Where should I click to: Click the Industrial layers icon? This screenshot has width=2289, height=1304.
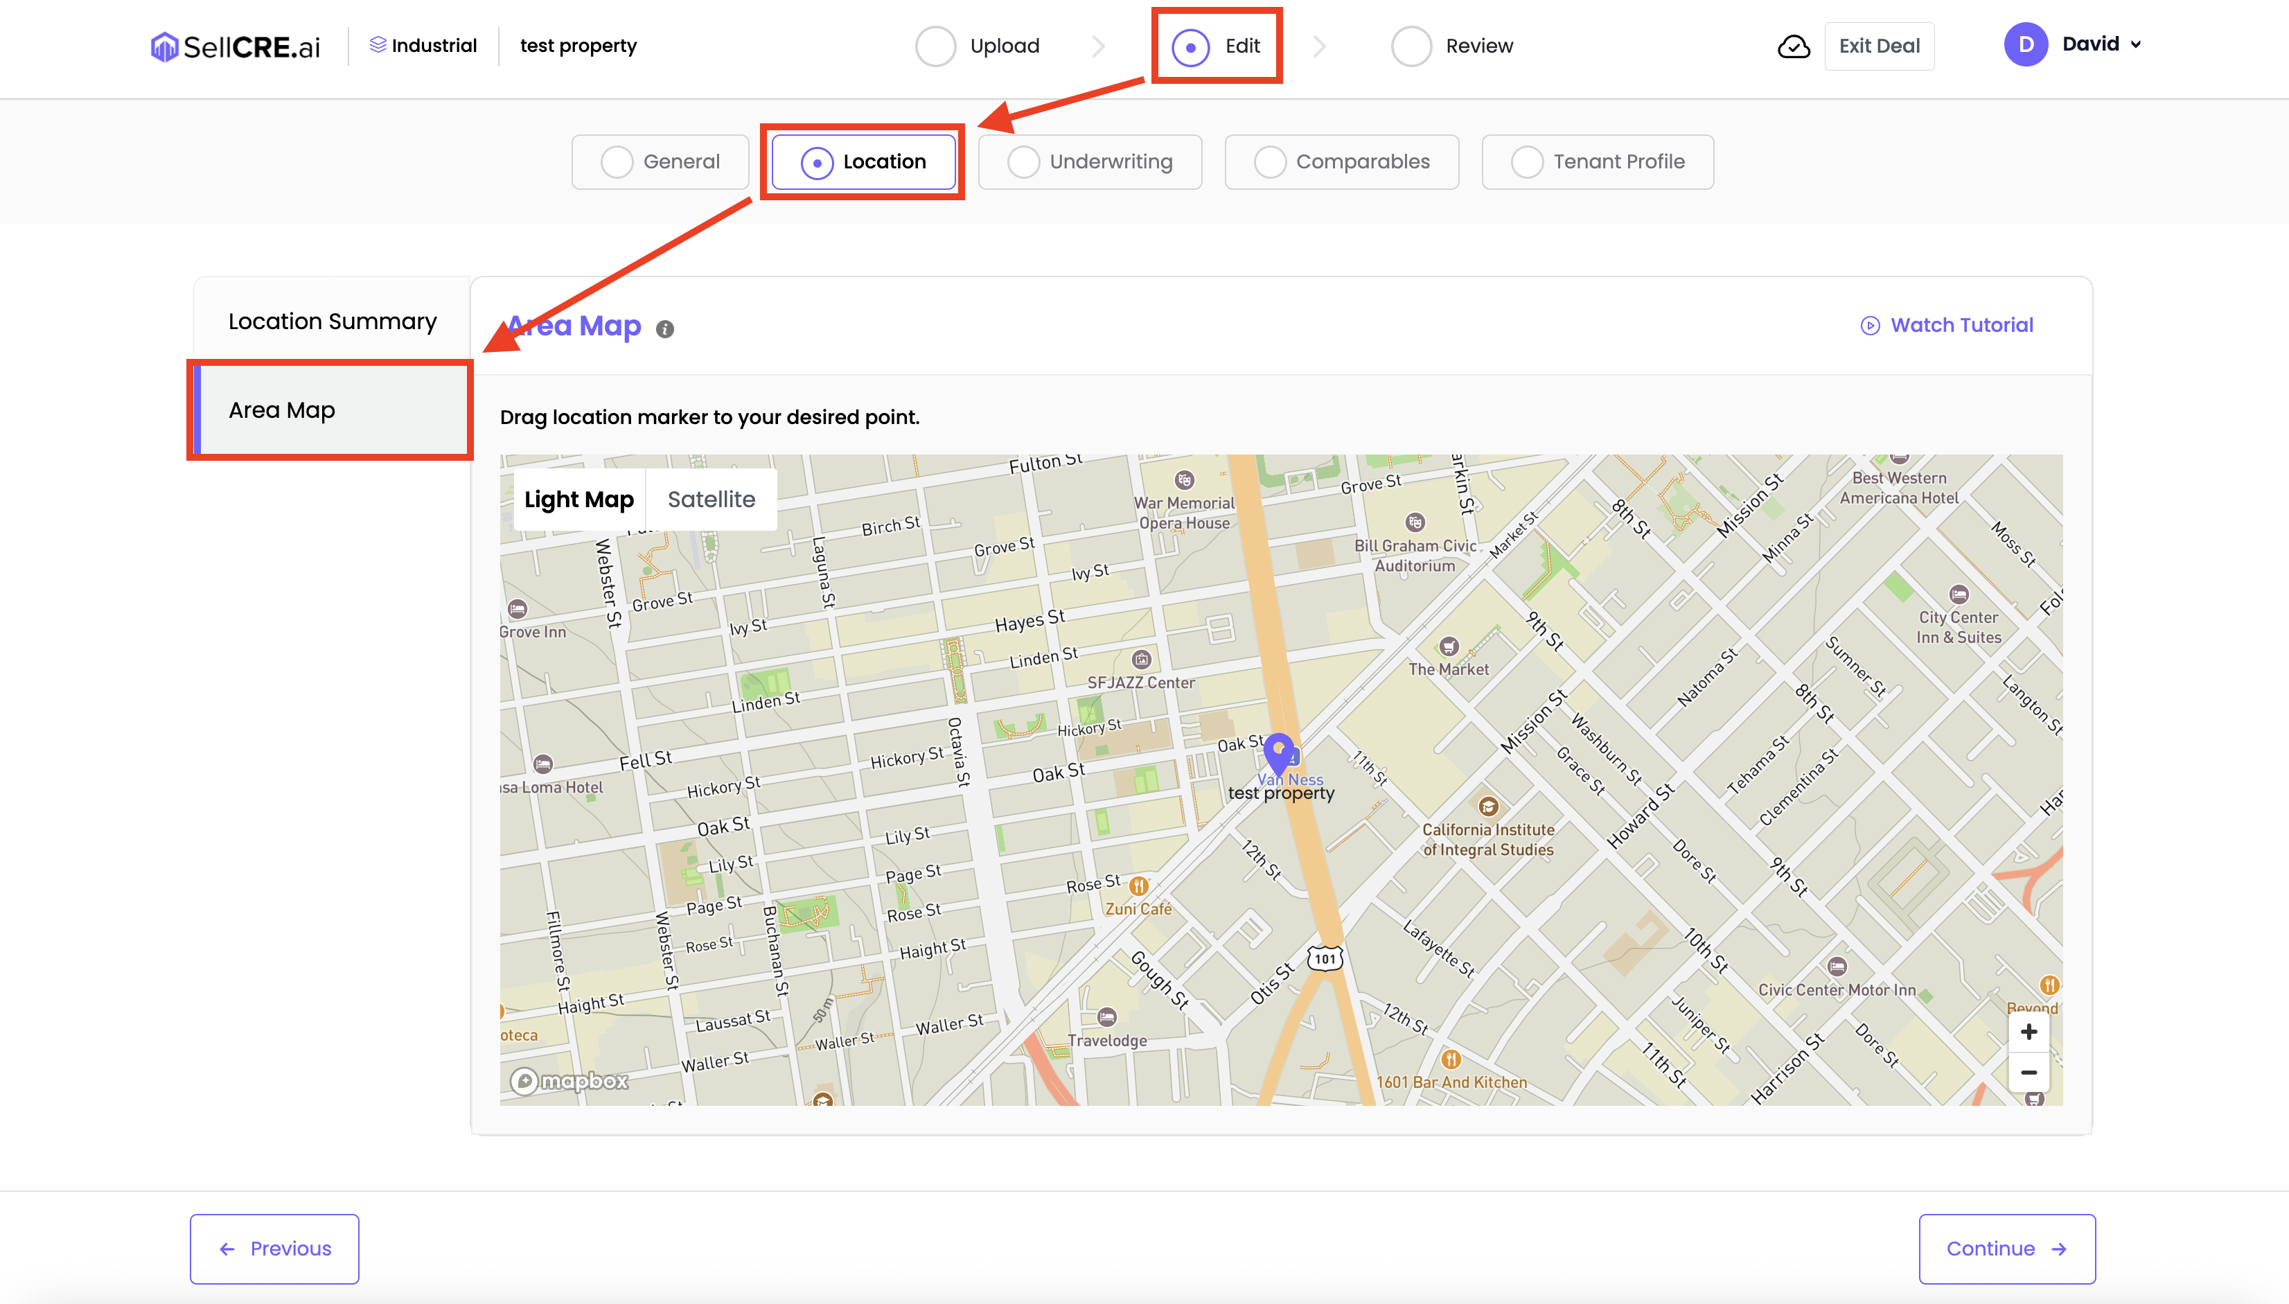point(378,45)
